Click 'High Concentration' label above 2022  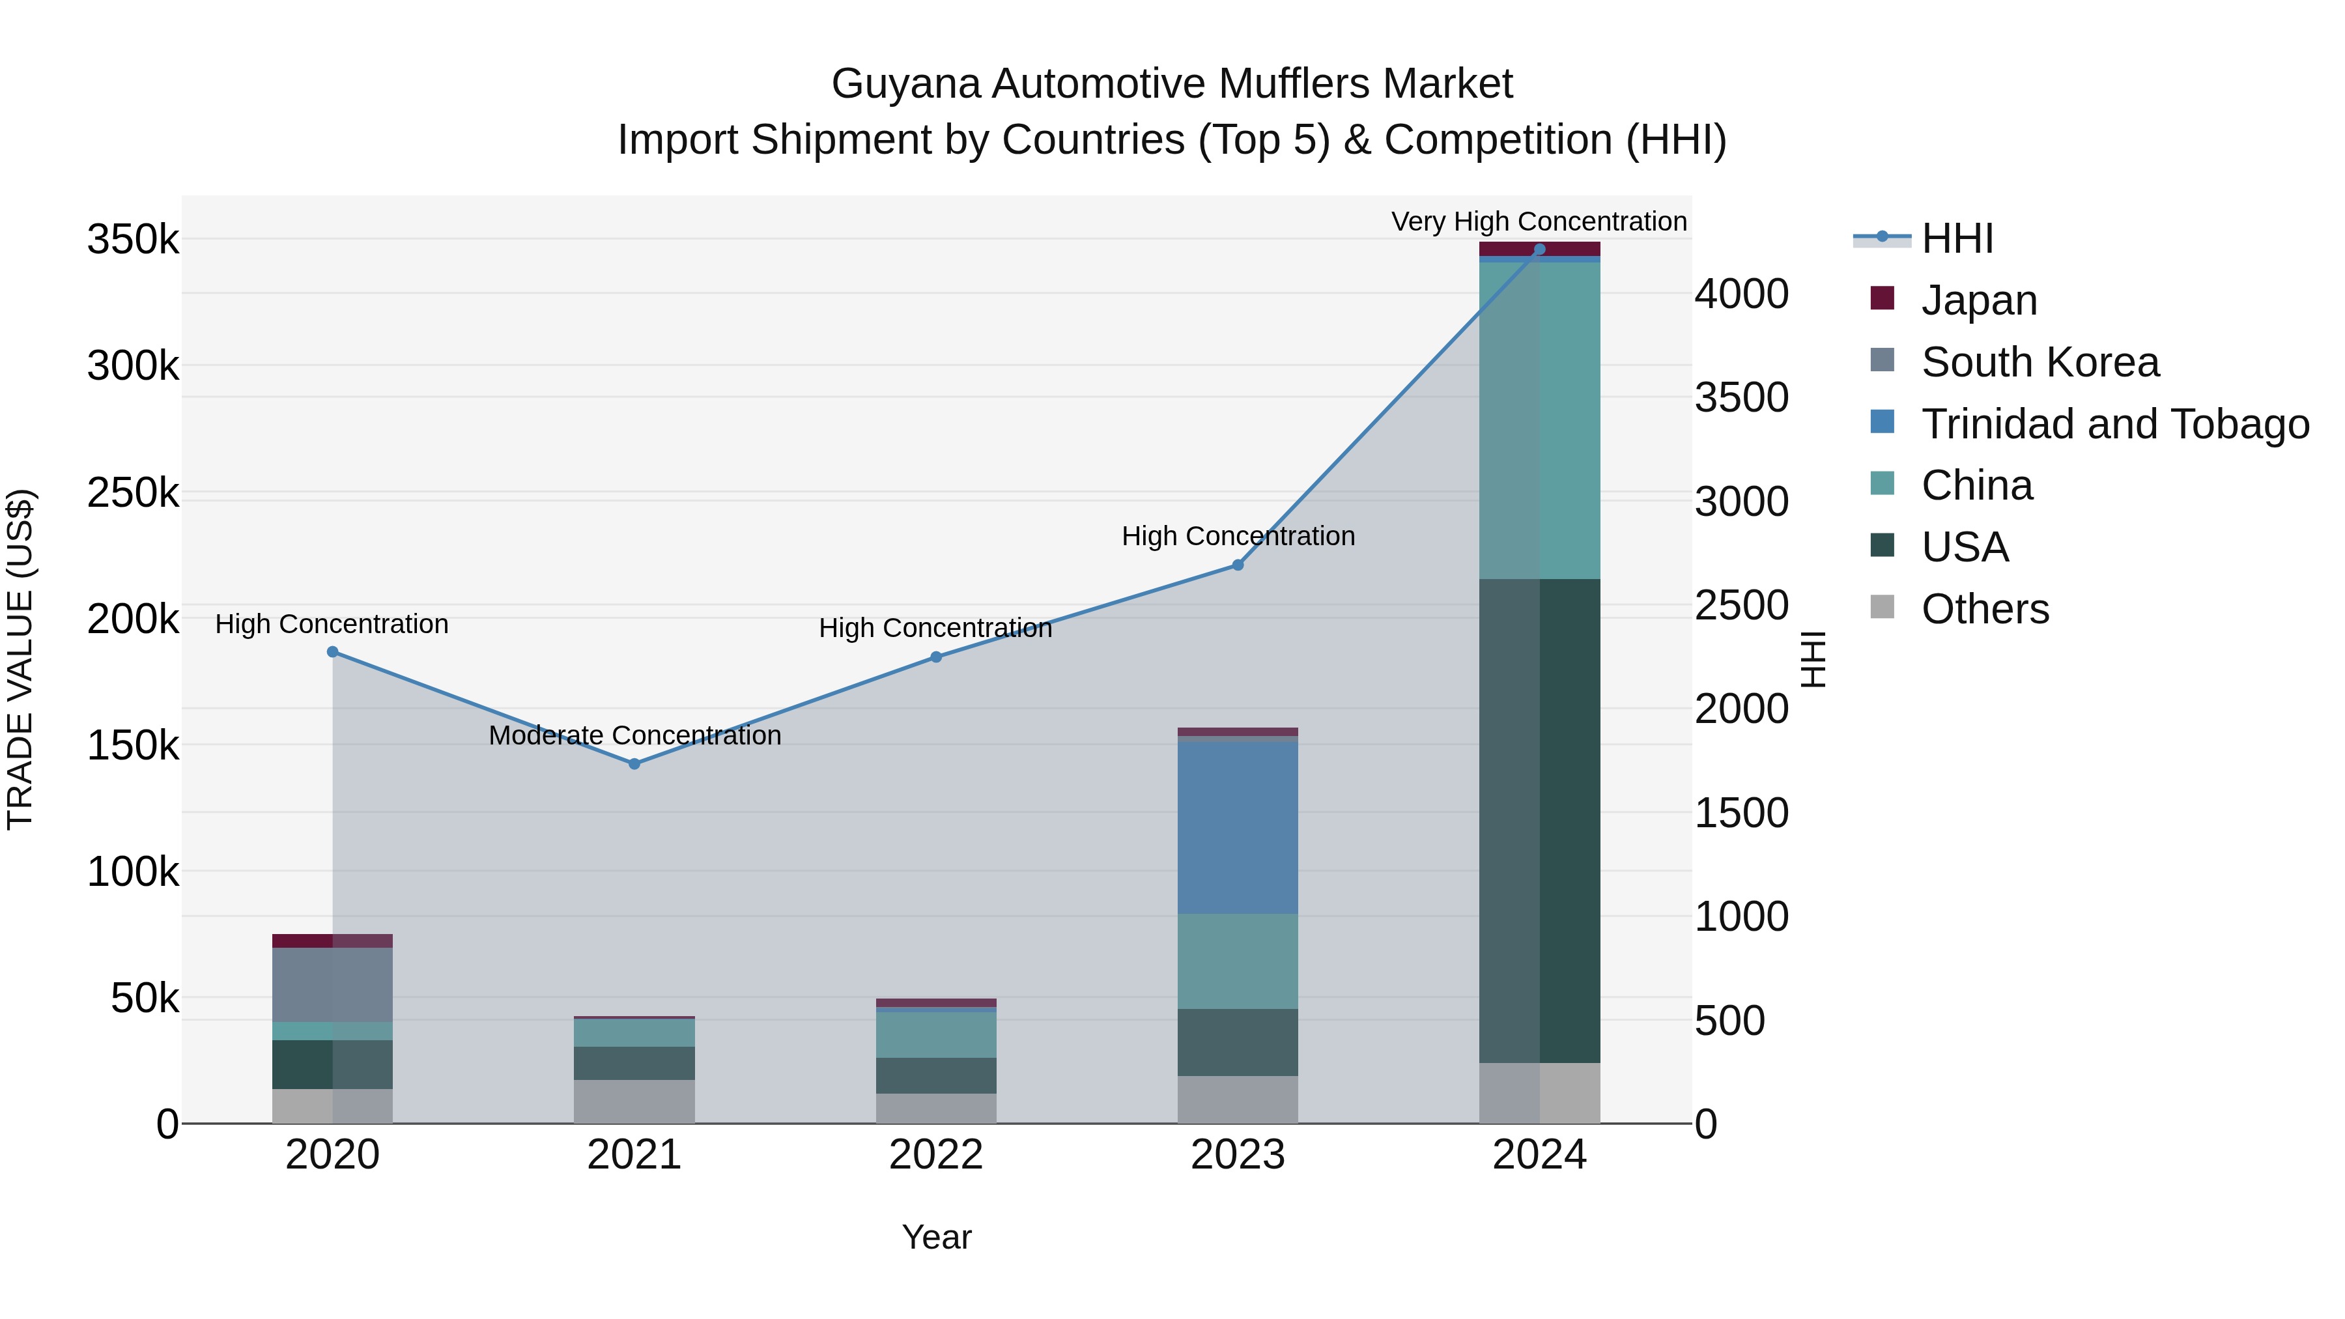point(936,628)
